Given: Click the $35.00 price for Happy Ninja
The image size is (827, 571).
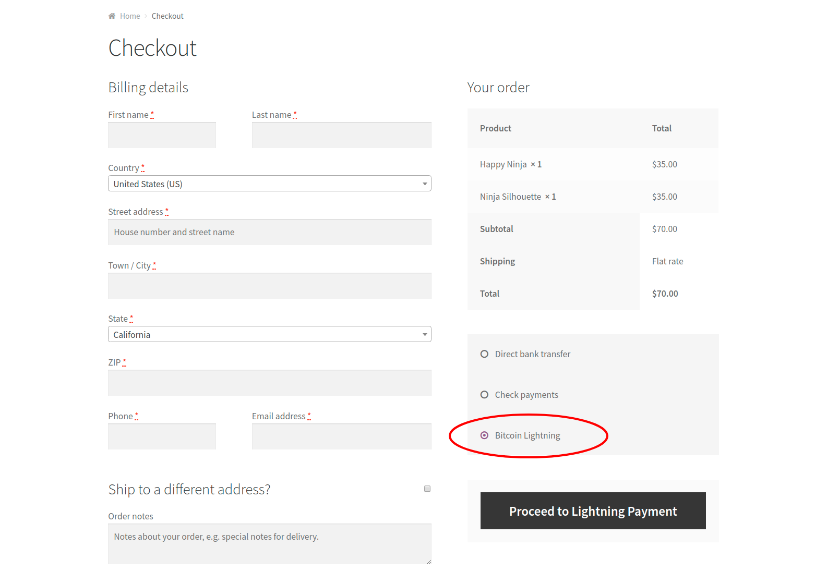Looking at the screenshot, I should point(665,164).
